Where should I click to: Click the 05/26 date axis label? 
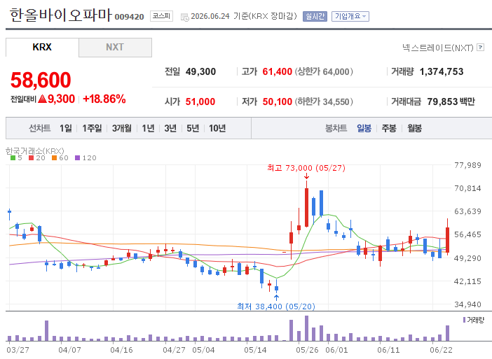pos(307,350)
